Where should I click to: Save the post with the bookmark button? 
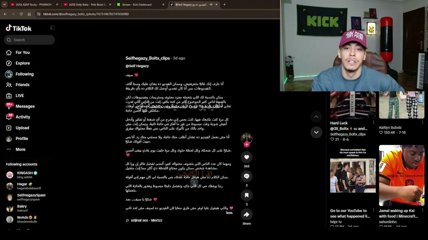click(246, 195)
